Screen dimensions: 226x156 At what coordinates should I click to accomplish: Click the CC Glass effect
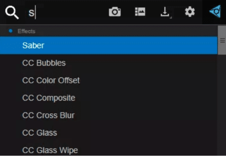coord(39,133)
